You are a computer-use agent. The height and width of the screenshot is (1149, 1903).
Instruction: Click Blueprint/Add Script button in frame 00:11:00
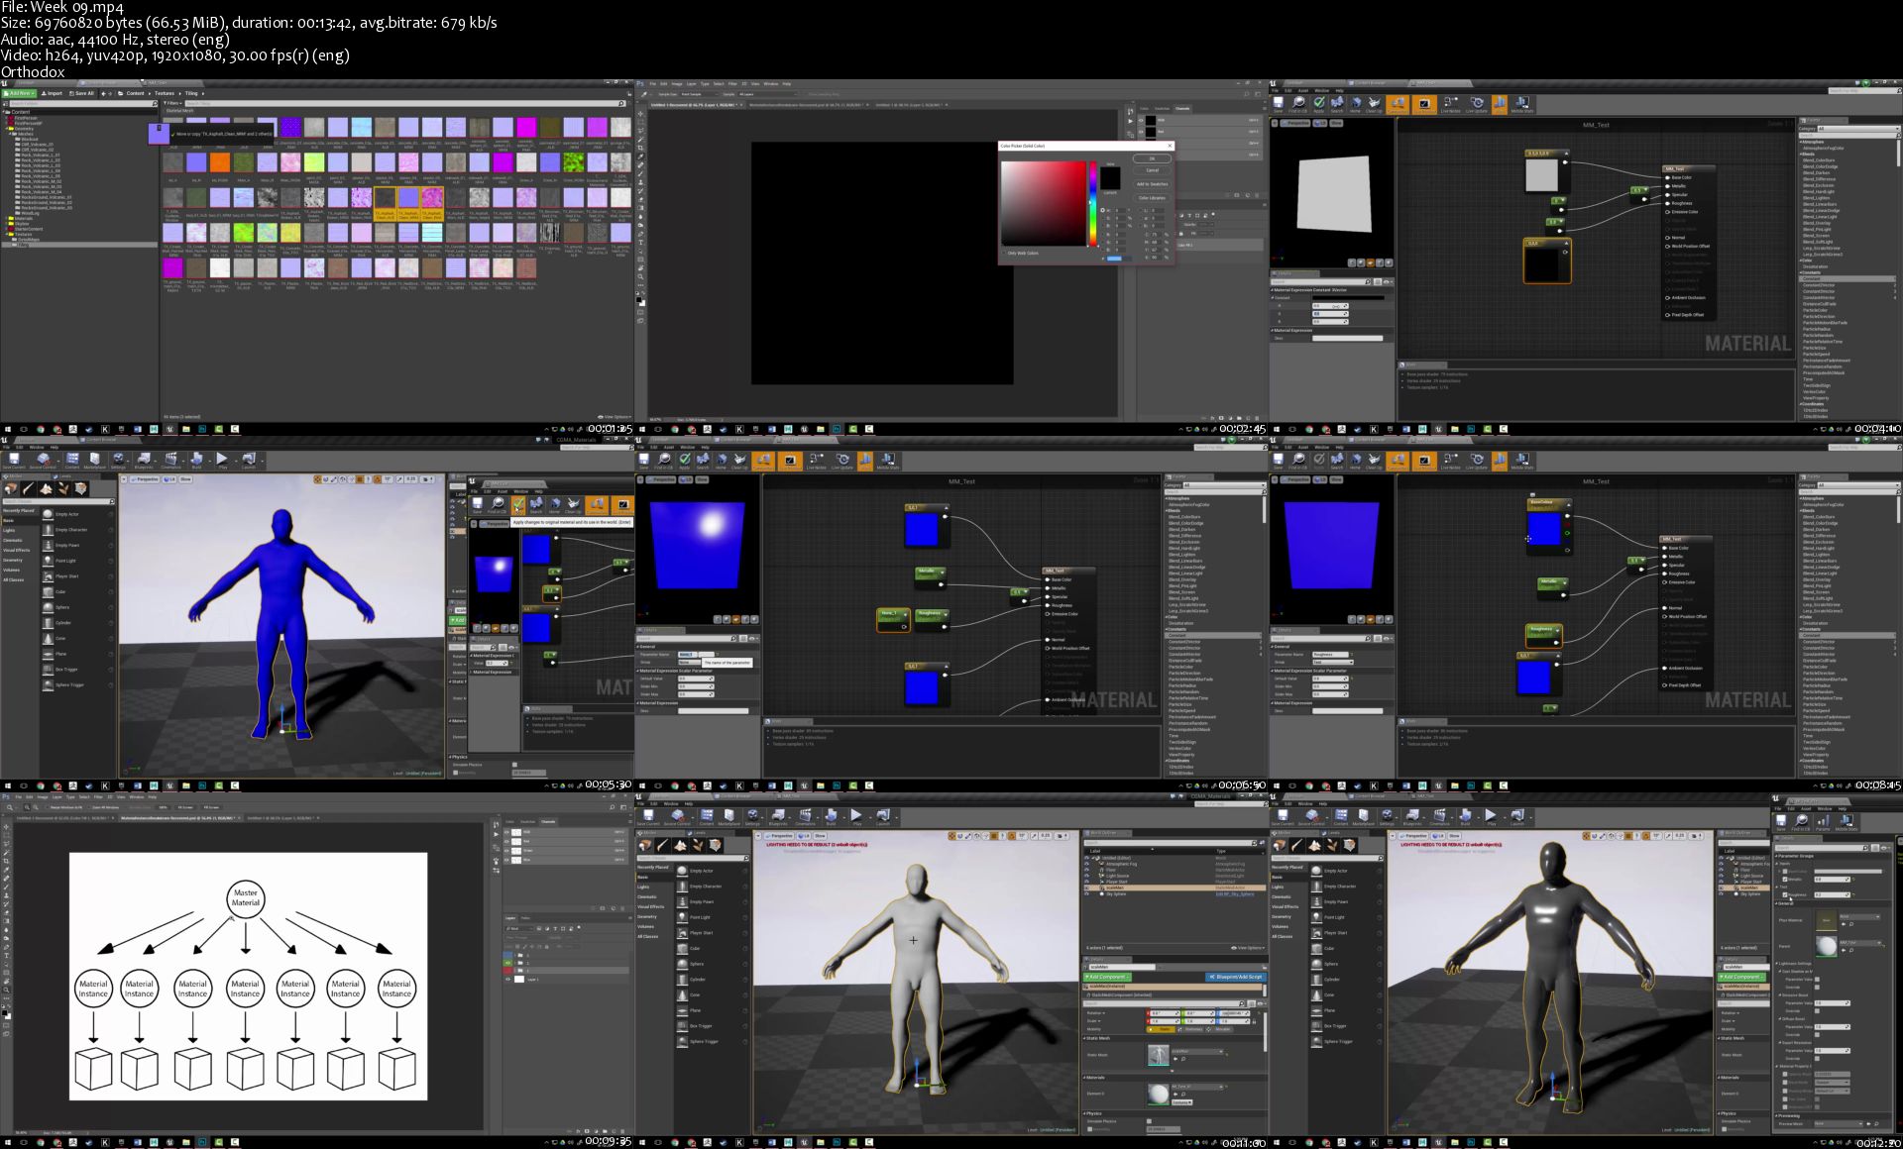(1235, 977)
